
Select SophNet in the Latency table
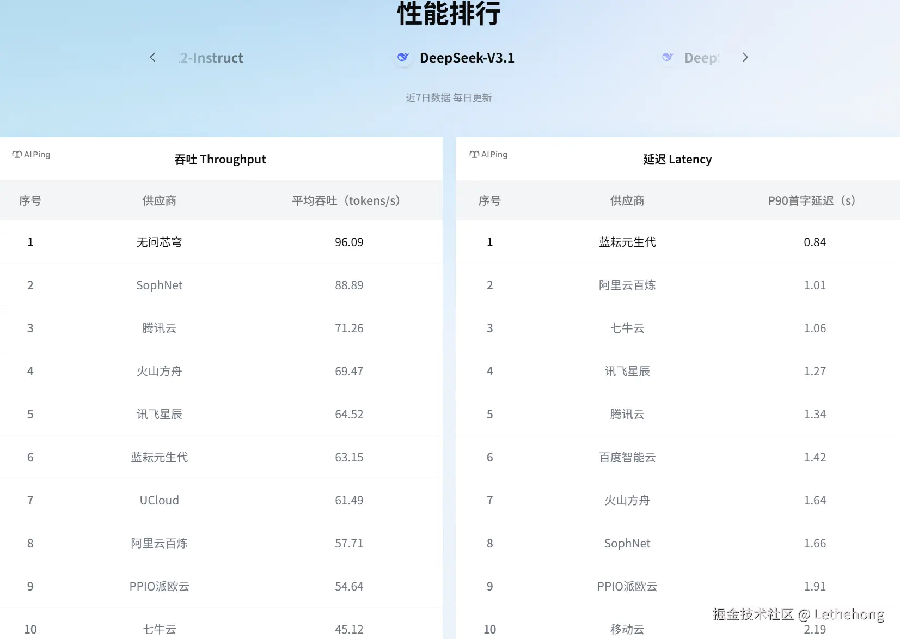[627, 543]
